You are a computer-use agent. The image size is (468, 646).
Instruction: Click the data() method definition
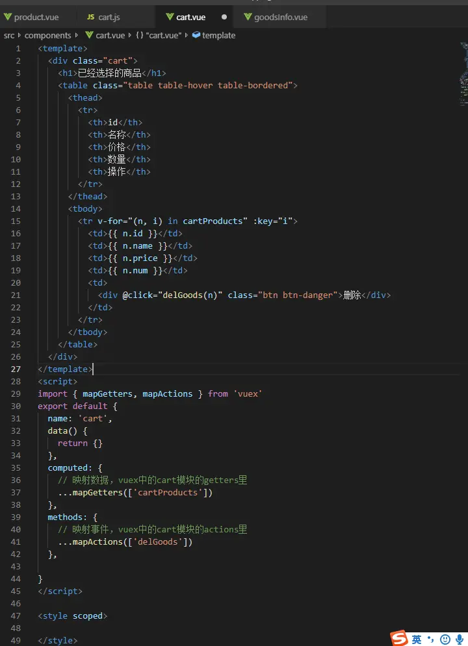click(68, 431)
